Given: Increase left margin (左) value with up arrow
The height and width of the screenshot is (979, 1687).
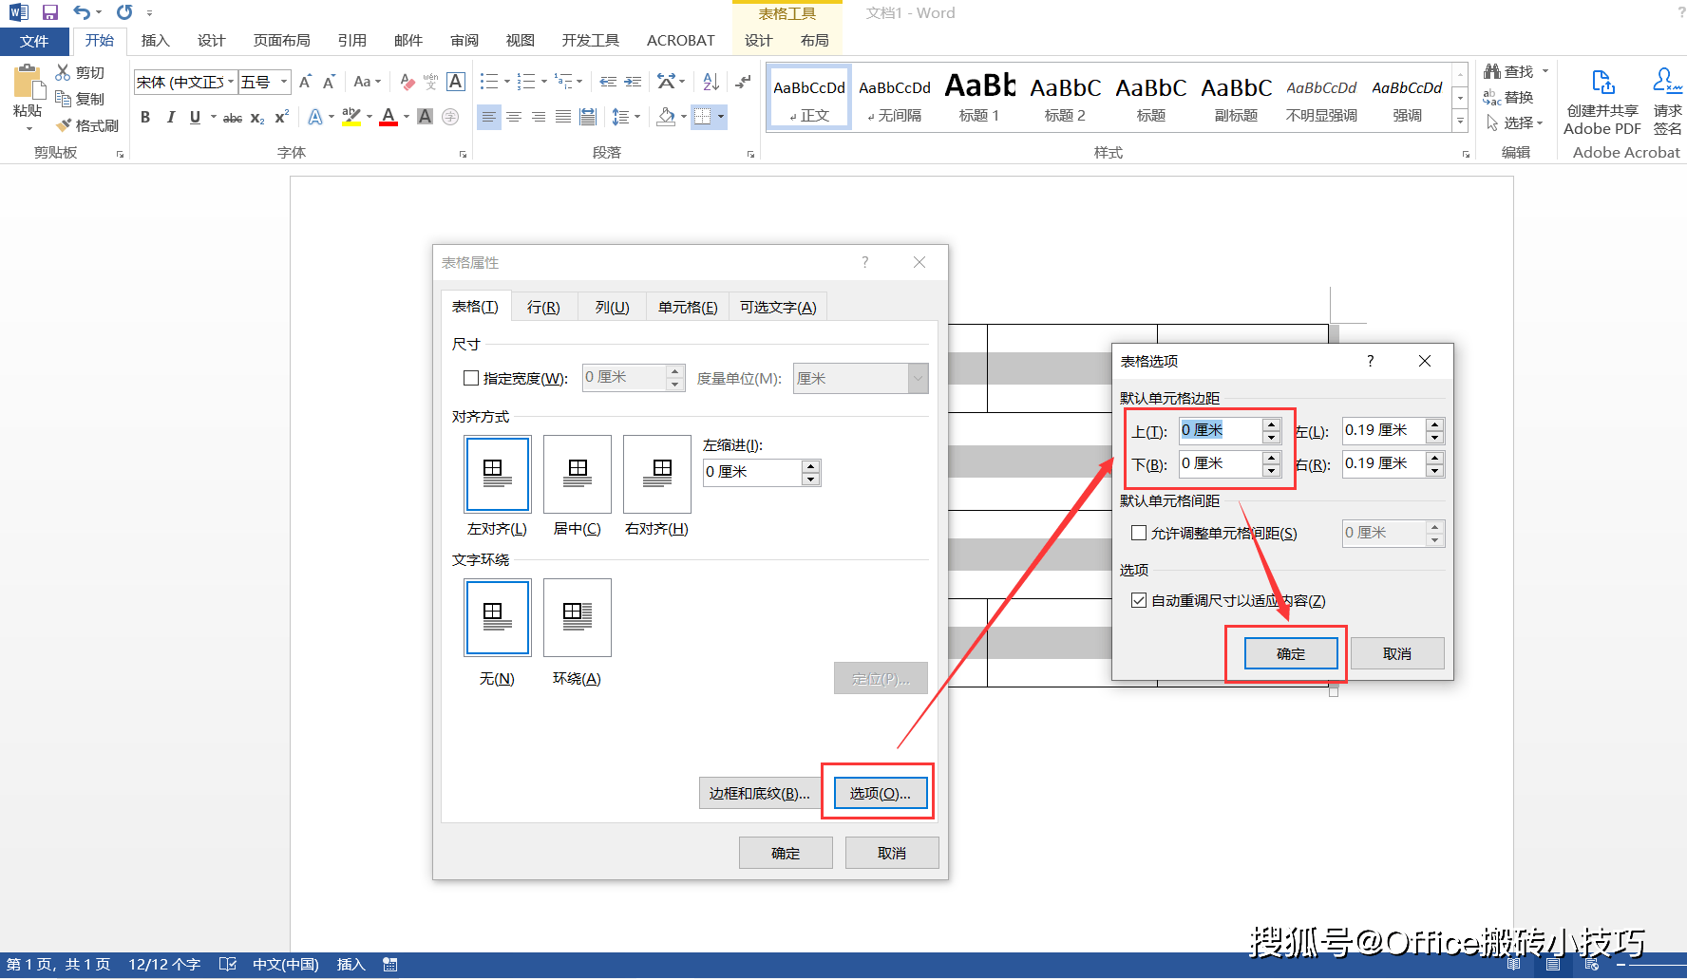Looking at the screenshot, I should click(1435, 424).
